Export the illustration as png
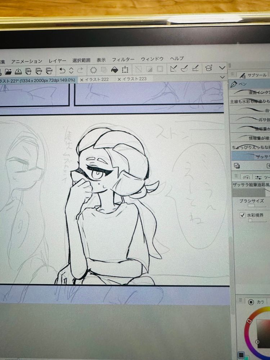This screenshot has width=270, height=360. pos(39,71)
